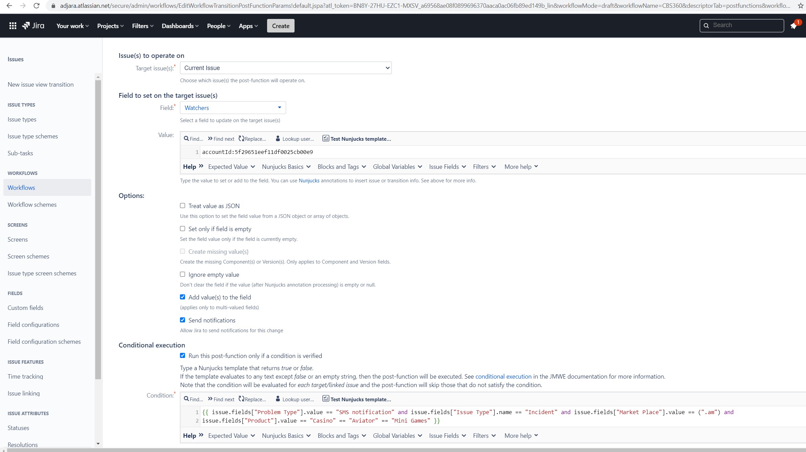806x452 pixels.
Task: Click Find in Value editor toolbar
Action: pyautogui.click(x=193, y=139)
